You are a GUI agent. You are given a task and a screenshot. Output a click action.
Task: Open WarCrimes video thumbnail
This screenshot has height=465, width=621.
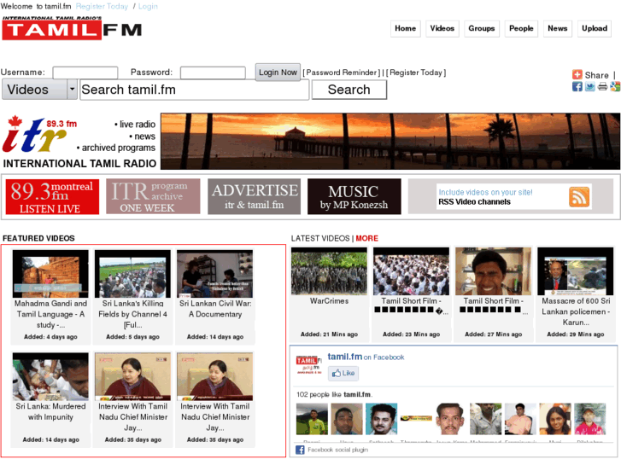tap(329, 271)
